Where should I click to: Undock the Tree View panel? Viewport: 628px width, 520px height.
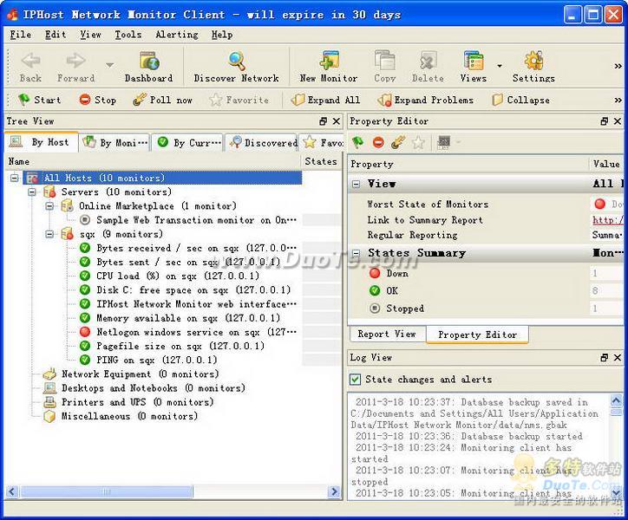324,121
